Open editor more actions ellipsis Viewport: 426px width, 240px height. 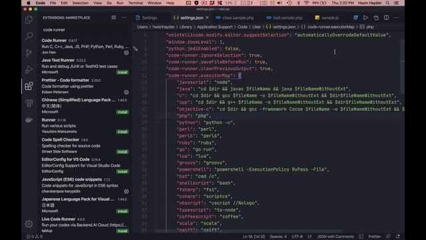397,18
